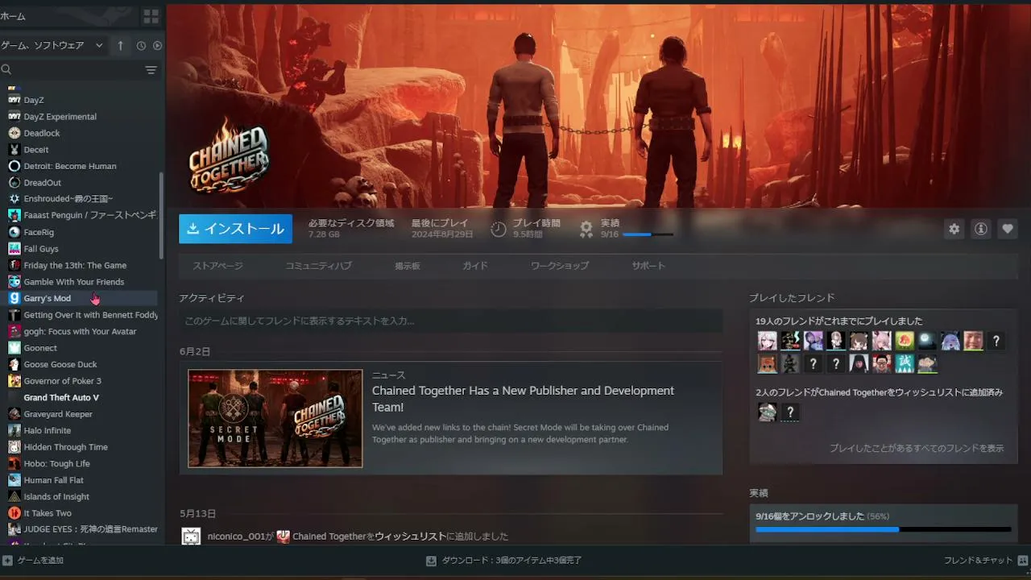Open the Goose Goose Duck icon
The width and height of the screenshot is (1031, 580).
point(14,364)
